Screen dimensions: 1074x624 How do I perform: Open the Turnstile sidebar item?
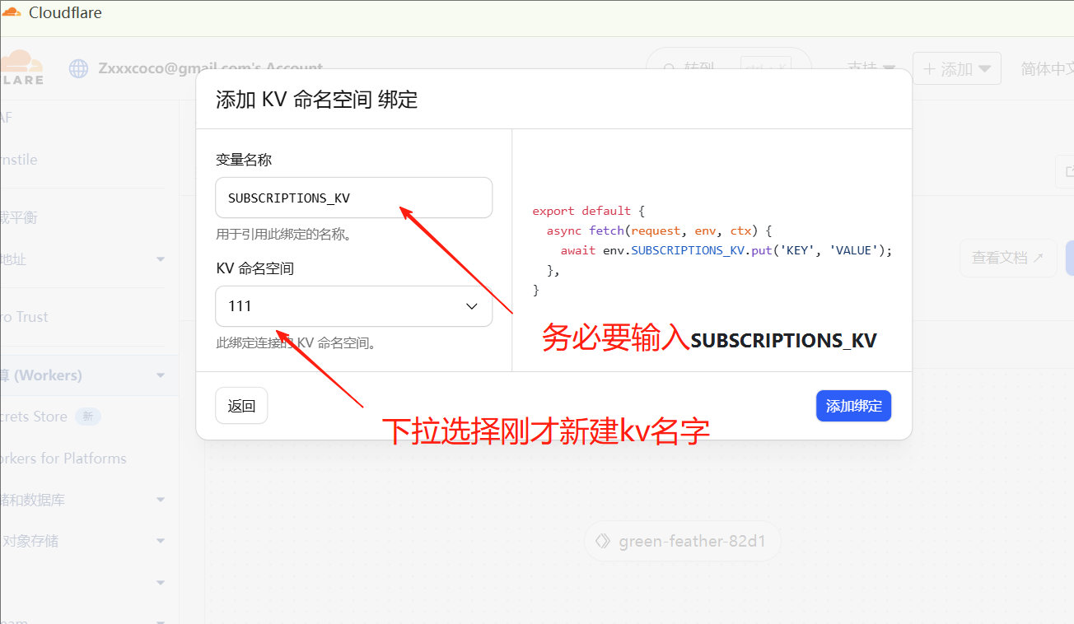[19, 160]
